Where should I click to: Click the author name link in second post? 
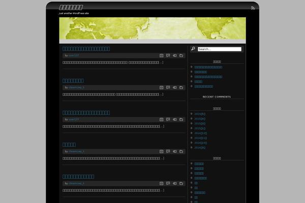pyautogui.click(x=76, y=88)
